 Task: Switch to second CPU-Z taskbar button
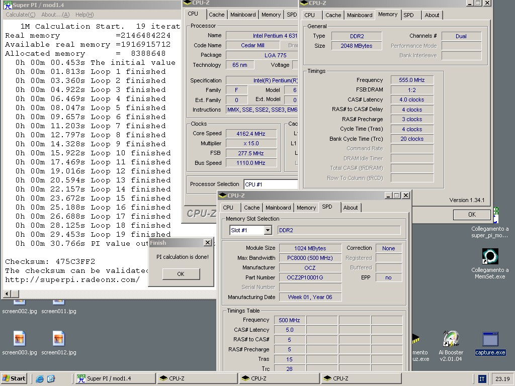[279, 378]
